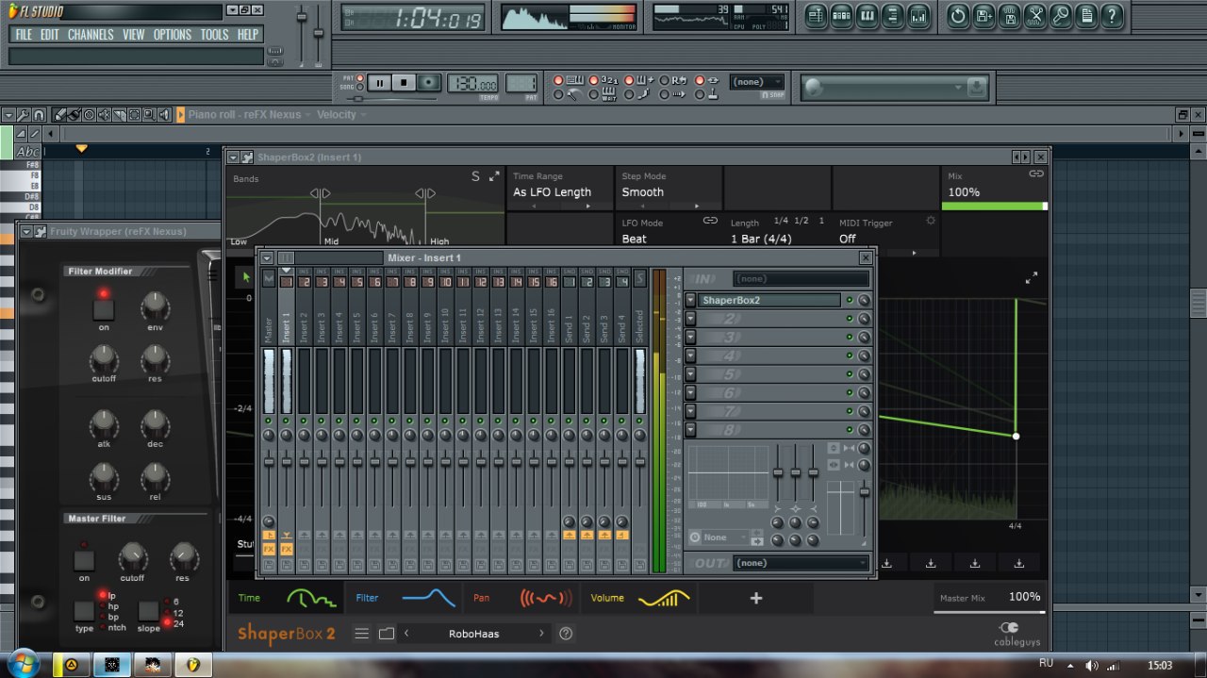Open mixer window options arrow

point(267,257)
